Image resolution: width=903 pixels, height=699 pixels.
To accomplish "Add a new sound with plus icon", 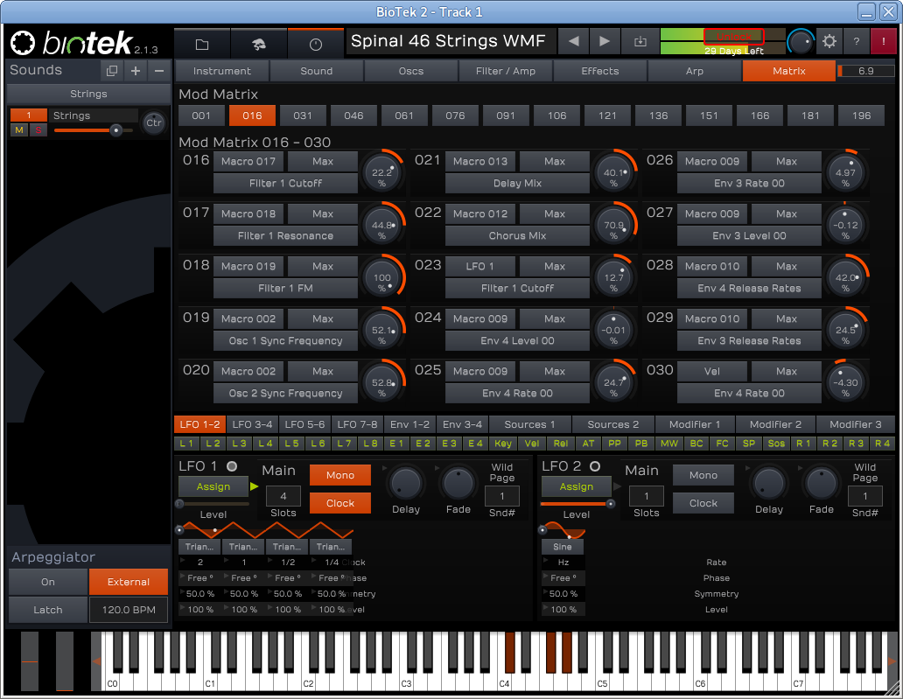I will coord(136,71).
